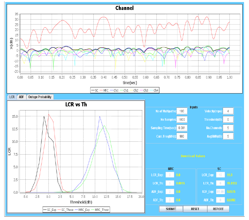Switch to the ADF tab
This screenshot has height=220, width=249.
coord(22,97)
